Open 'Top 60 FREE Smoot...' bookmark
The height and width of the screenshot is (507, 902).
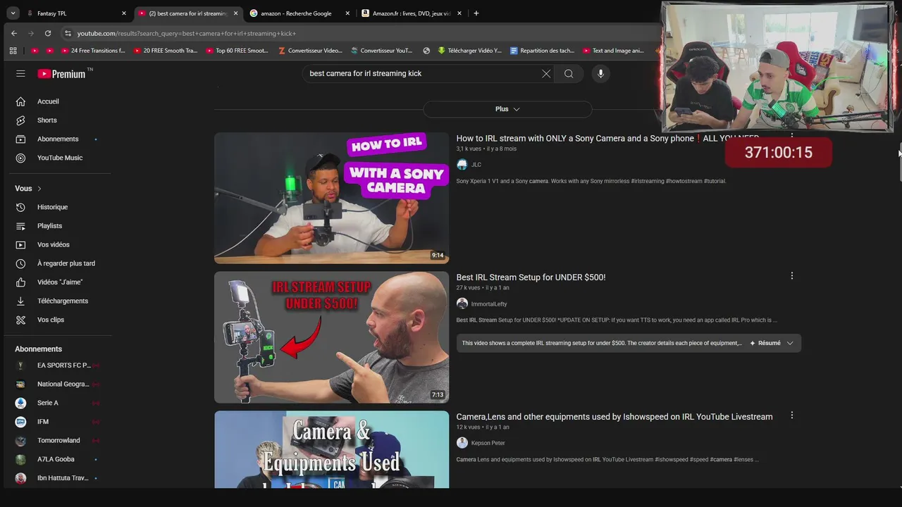point(237,51)
